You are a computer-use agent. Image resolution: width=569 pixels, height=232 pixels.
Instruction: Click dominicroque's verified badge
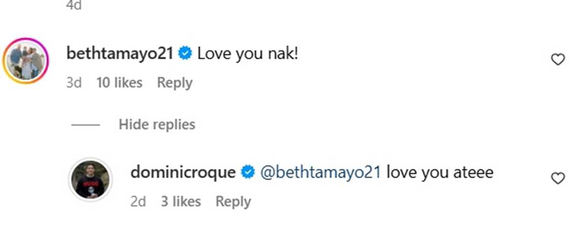coord(248,173)
